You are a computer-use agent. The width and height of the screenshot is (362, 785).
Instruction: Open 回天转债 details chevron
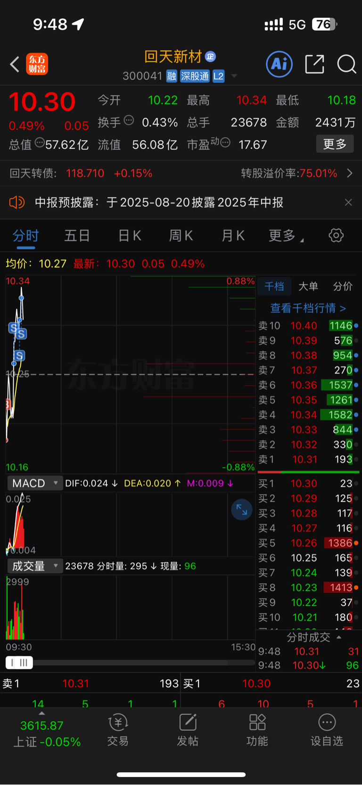(x=350, y=173)
